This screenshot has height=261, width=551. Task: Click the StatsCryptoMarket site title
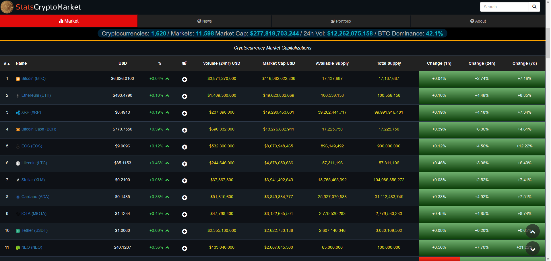(x=48, y=7)
